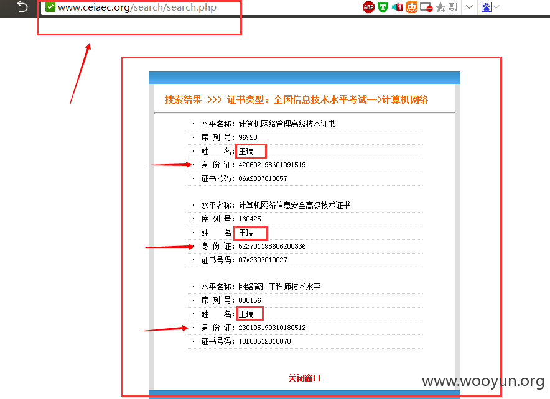
Task: Click the 搜索结果 heading text
Action: click(183, 100)
